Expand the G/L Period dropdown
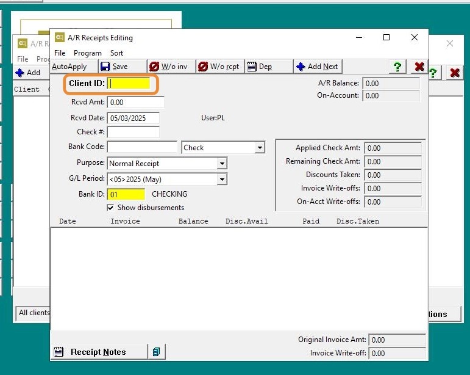Viewport: 470px width, 375px height. [x=222, y=179]
